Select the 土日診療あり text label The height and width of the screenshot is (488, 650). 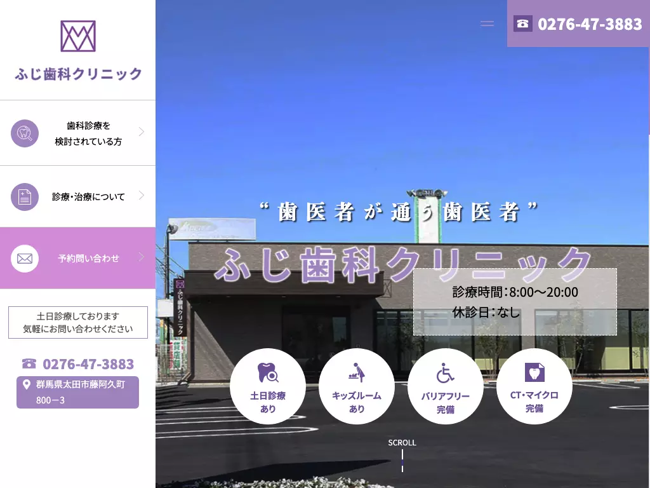point(268,402)
